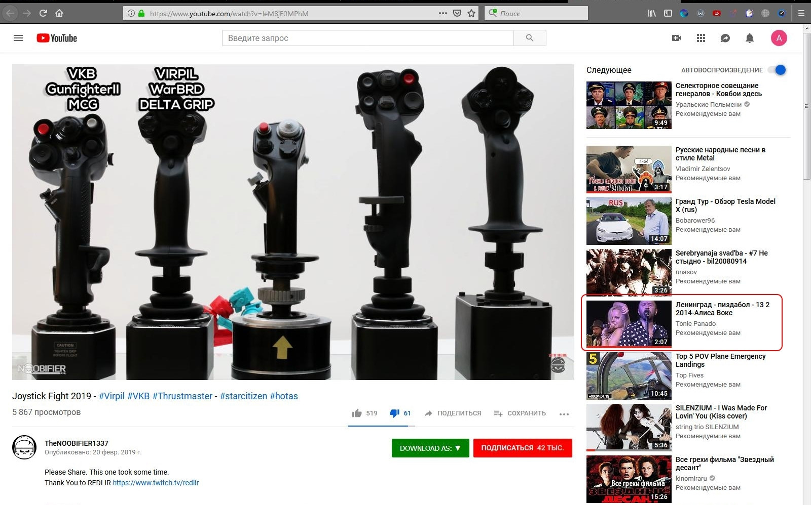Open the SILENZIUM Kiss cover video thumbnail

[629, 428]
